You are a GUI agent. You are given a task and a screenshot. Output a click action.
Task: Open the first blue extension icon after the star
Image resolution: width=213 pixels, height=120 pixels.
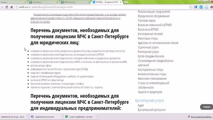(x=196, y=7)
